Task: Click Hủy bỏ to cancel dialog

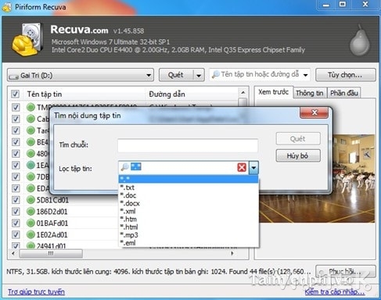Action: point(298,155)
